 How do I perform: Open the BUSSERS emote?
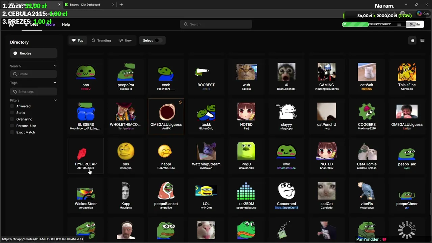click(86, 116)
